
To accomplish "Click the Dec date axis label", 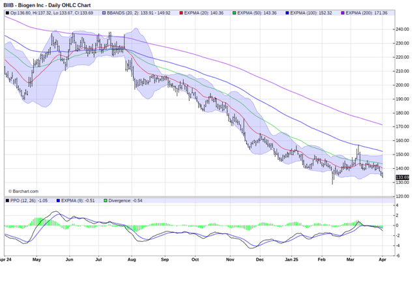I will [260, 259].
